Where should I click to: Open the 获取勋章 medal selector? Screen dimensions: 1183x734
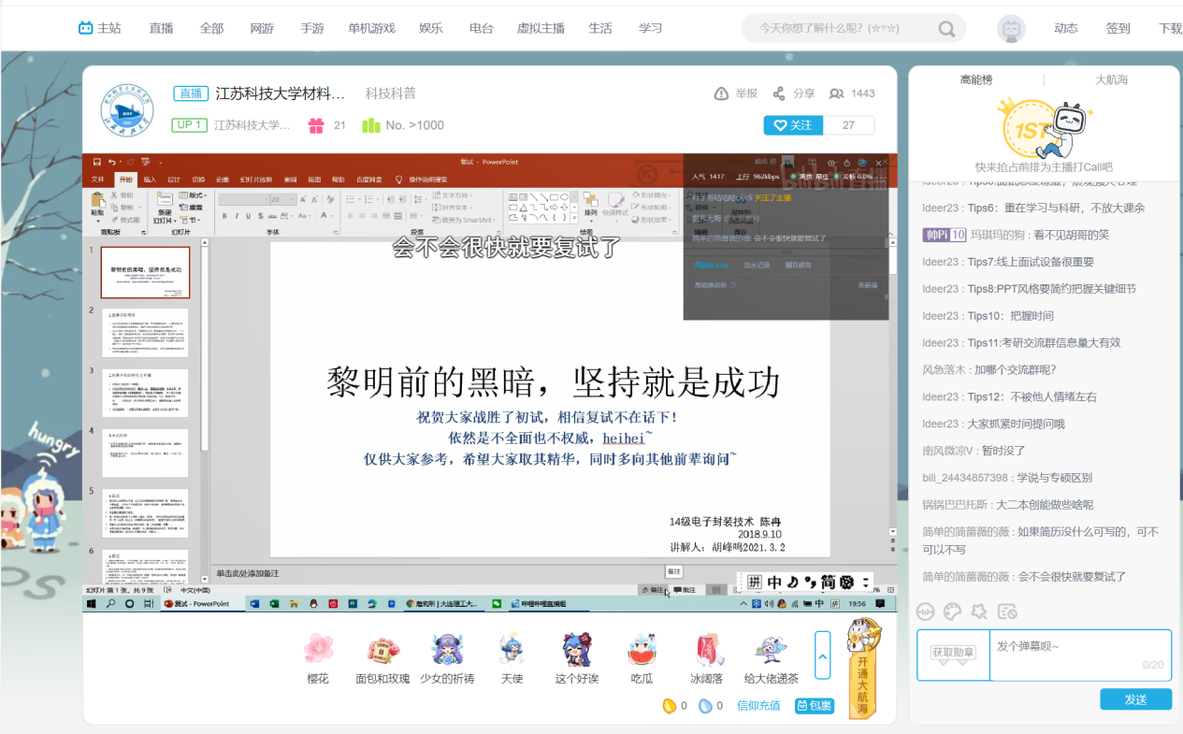coord(953,653)
